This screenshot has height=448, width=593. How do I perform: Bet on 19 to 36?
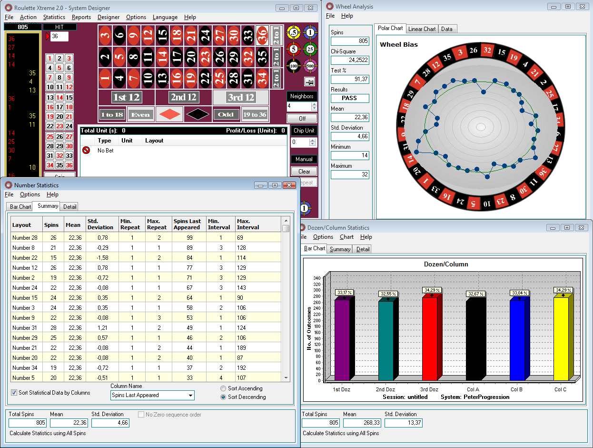coord(255,114)
